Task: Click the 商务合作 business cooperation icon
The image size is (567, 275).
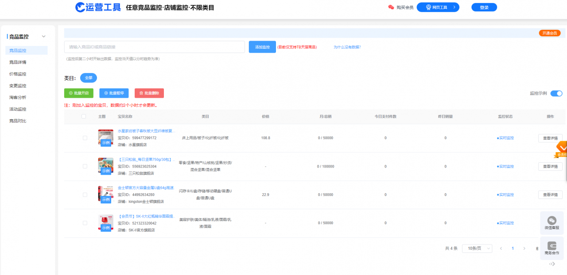Action: (551, 248)
